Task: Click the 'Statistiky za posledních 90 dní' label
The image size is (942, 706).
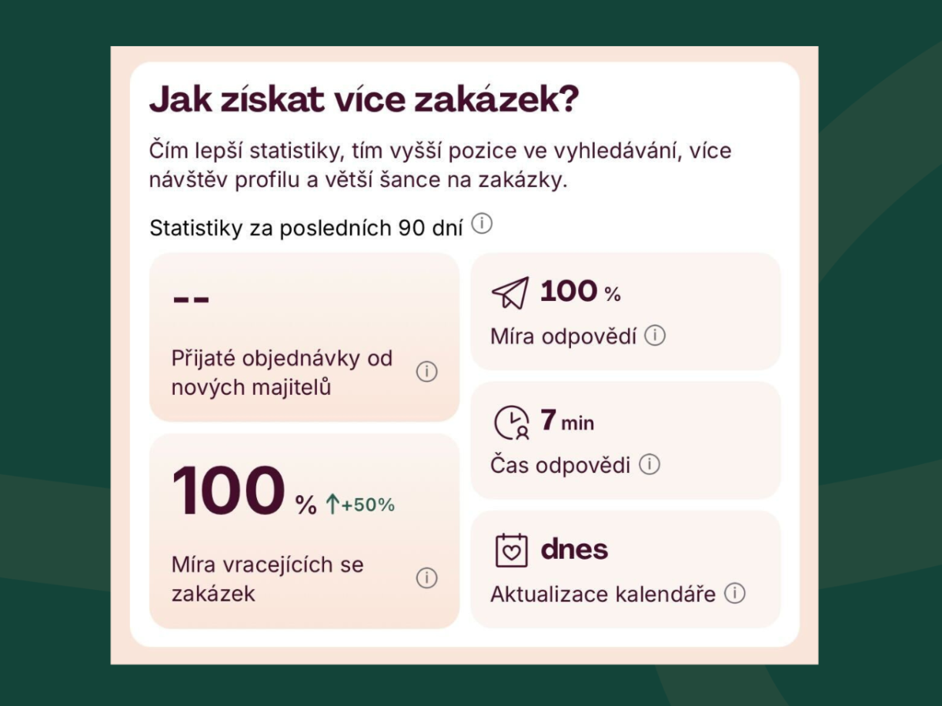Action: tap(306, 228)
